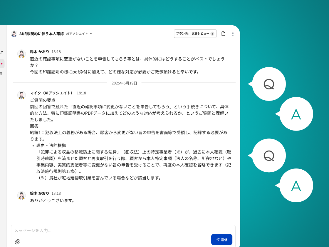Open the document icon in the chat header

click(223, 34)
